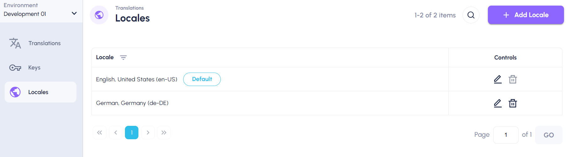Image resolution: width=569 pixels, height=157 pixels.
Task: Click the search magnifier icon
Action: click(x=471, y=15)
